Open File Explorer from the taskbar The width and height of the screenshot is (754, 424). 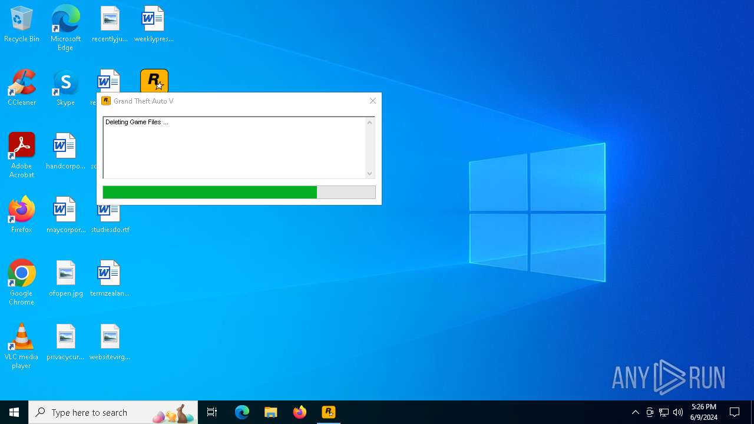pos(271,412)
